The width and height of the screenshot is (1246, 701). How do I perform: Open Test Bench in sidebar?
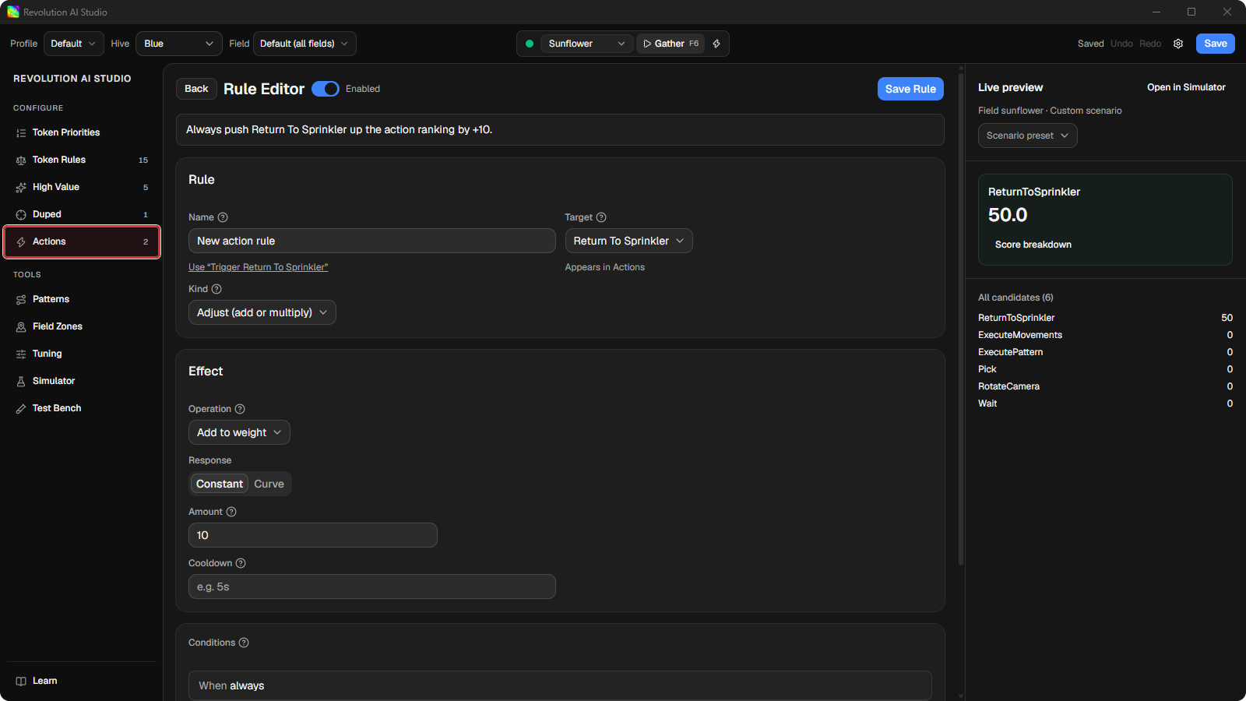pyautogui.click(x=82, y=408)
